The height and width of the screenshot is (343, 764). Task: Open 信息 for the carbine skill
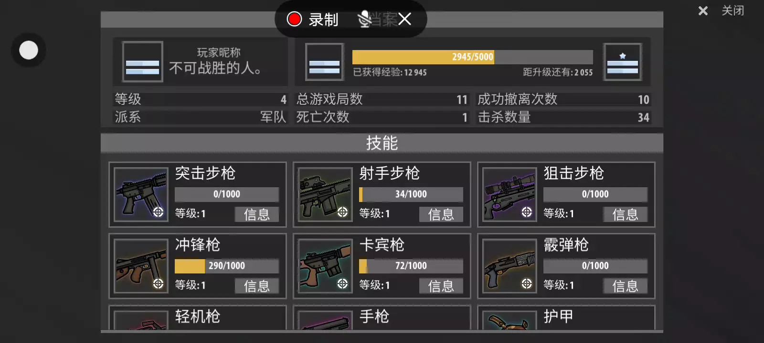pyautogui.click(x=441, y=286)
